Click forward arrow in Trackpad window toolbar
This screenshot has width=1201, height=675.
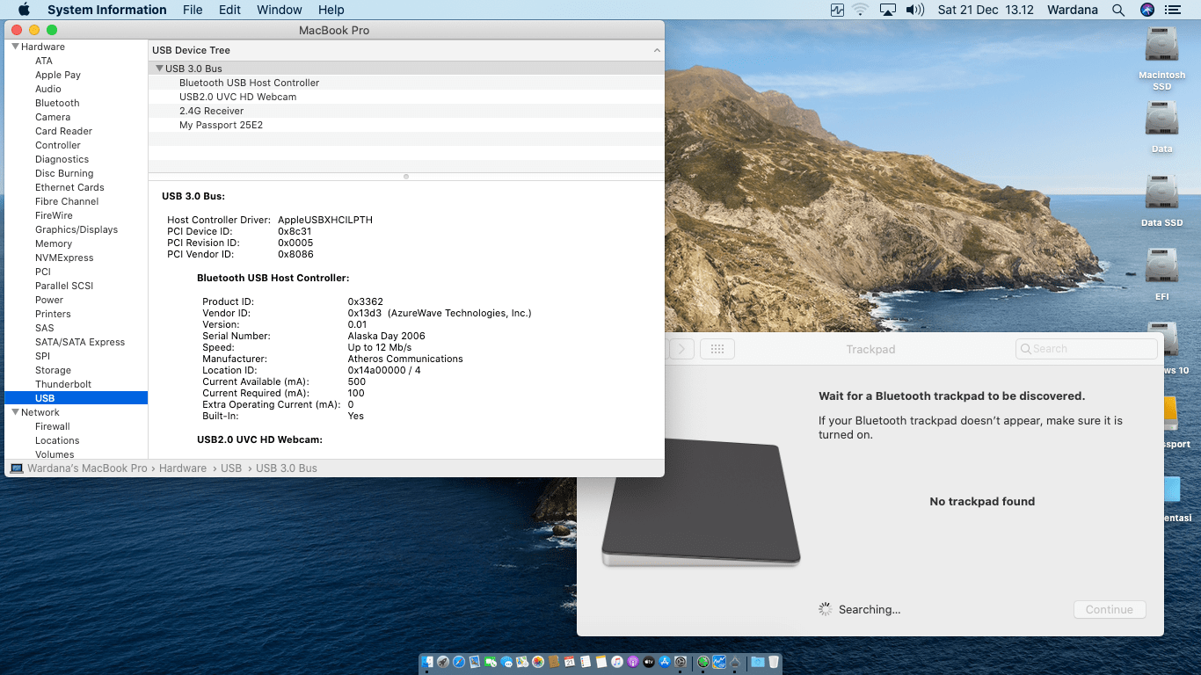(x=682, y=349)
